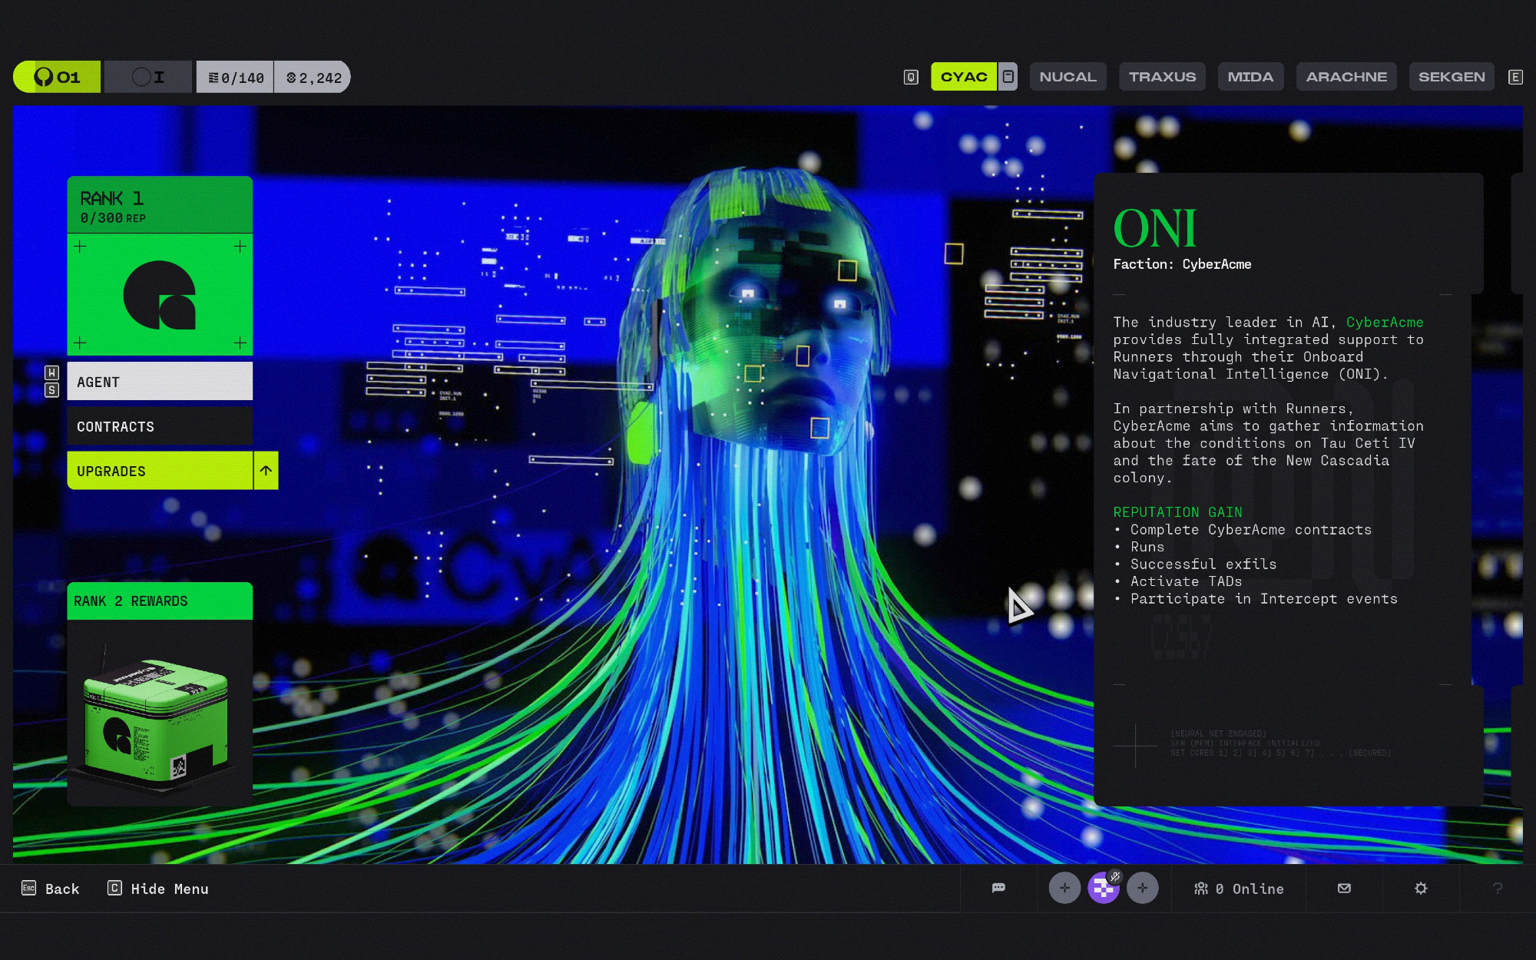Click the CyberAcme logo emblem
Viewport: 1536px width, 960px height.
pos(160,295)
